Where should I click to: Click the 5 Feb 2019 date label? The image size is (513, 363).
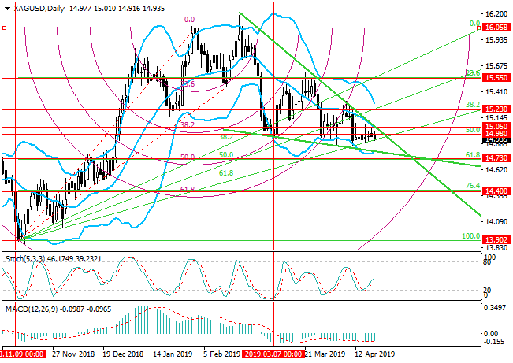(221, 354)
